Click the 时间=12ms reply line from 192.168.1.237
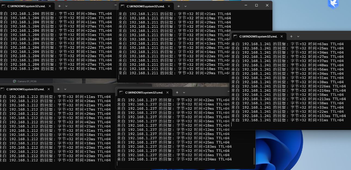Viewport: 351px width, 170px height. (173, 130)
